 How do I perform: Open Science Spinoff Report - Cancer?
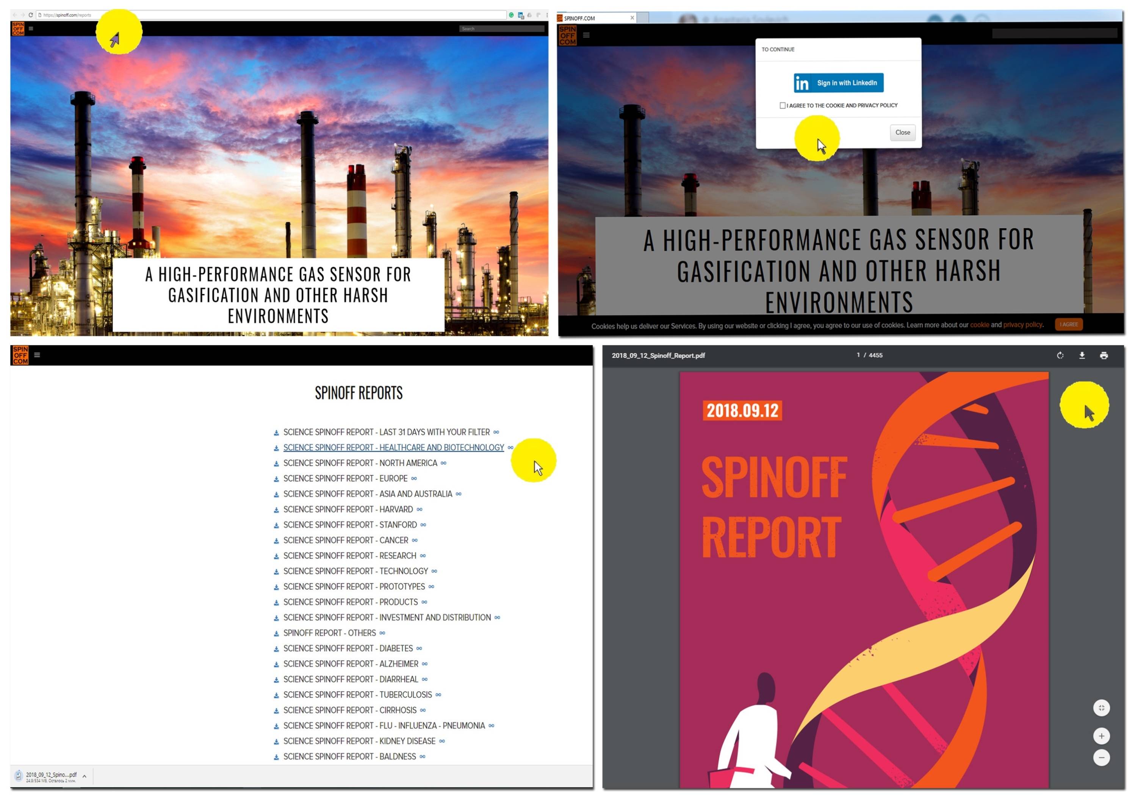(346, 540)
